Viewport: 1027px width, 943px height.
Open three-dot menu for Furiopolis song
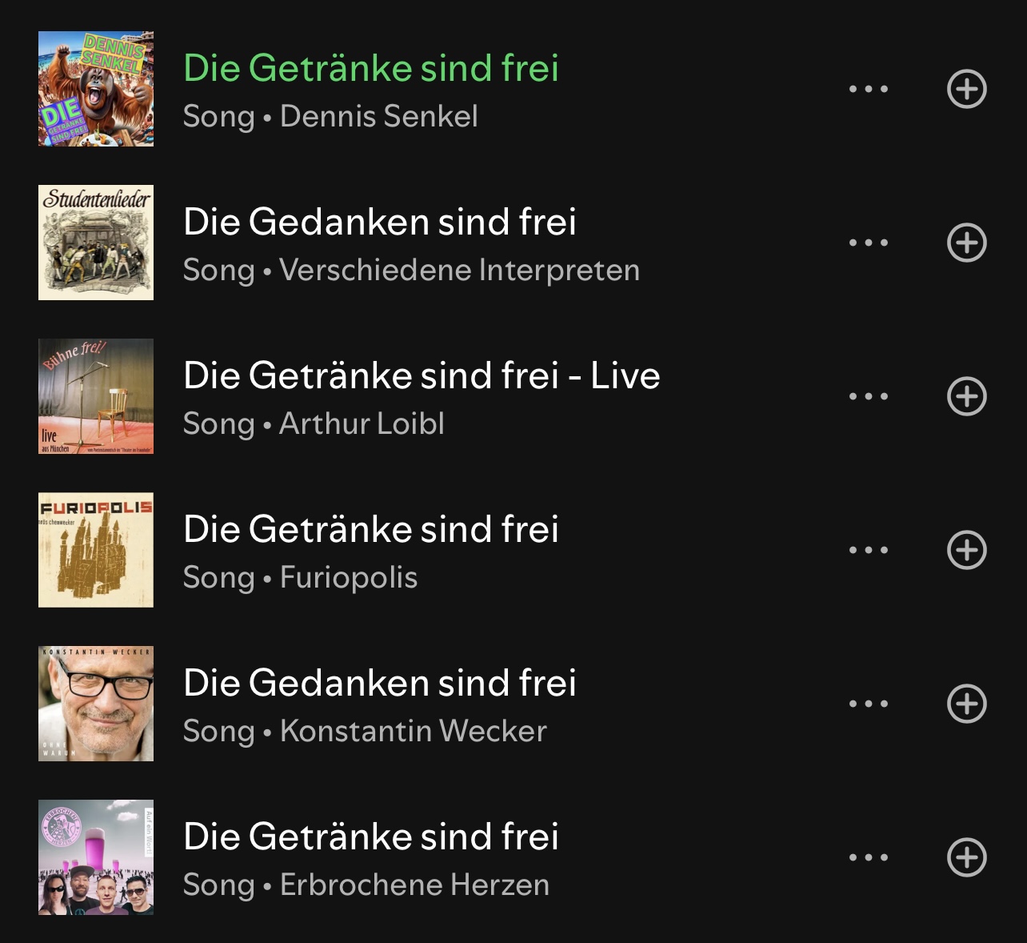click(x=869, y=550)
